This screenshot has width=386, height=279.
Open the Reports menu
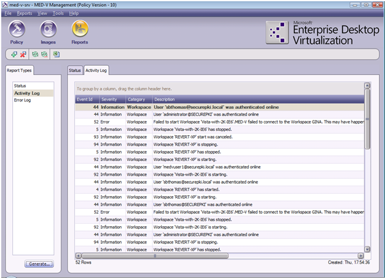[25, 14]
